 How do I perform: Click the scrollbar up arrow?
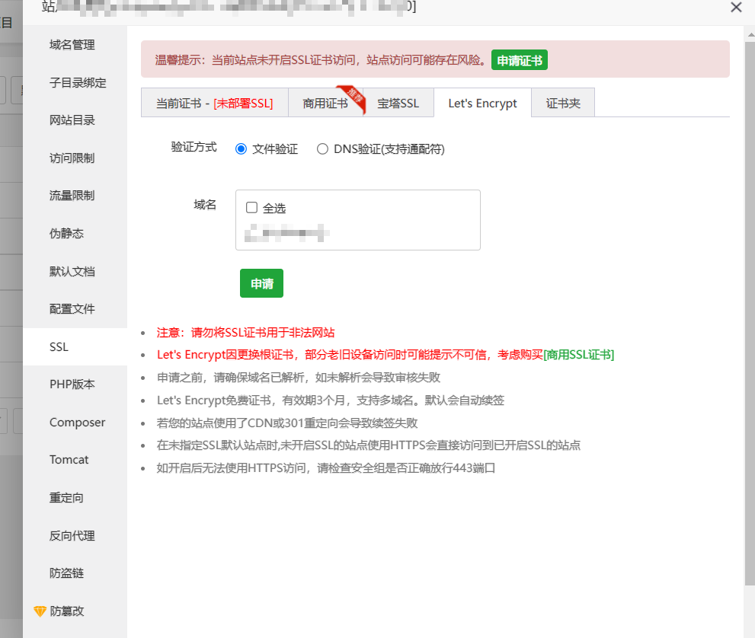(750, 33)
